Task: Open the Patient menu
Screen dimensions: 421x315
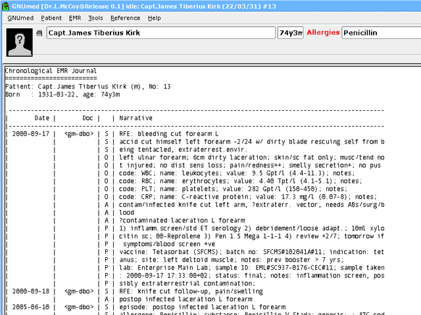Action: [x=51, y=18]
